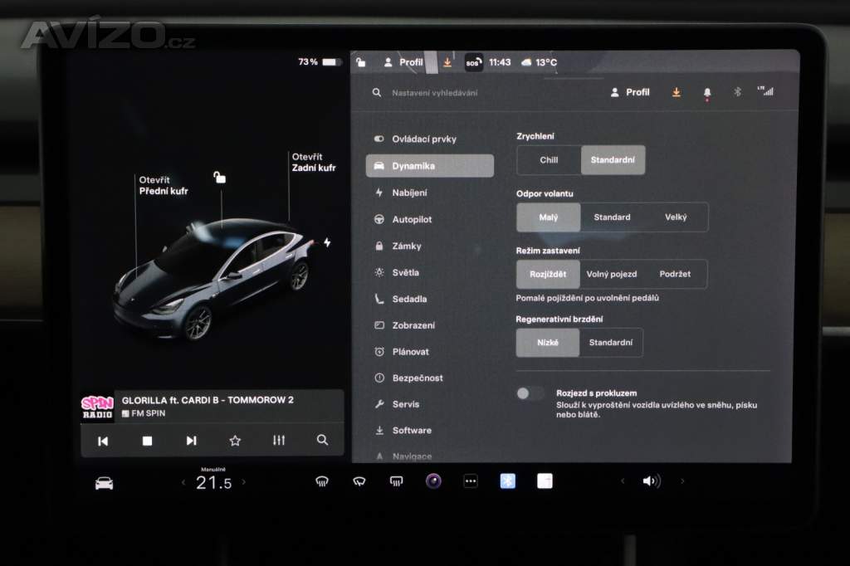Screen dimensions: 850x566
Task: Open the Profil dropdown in settings header
Action: 630,93
